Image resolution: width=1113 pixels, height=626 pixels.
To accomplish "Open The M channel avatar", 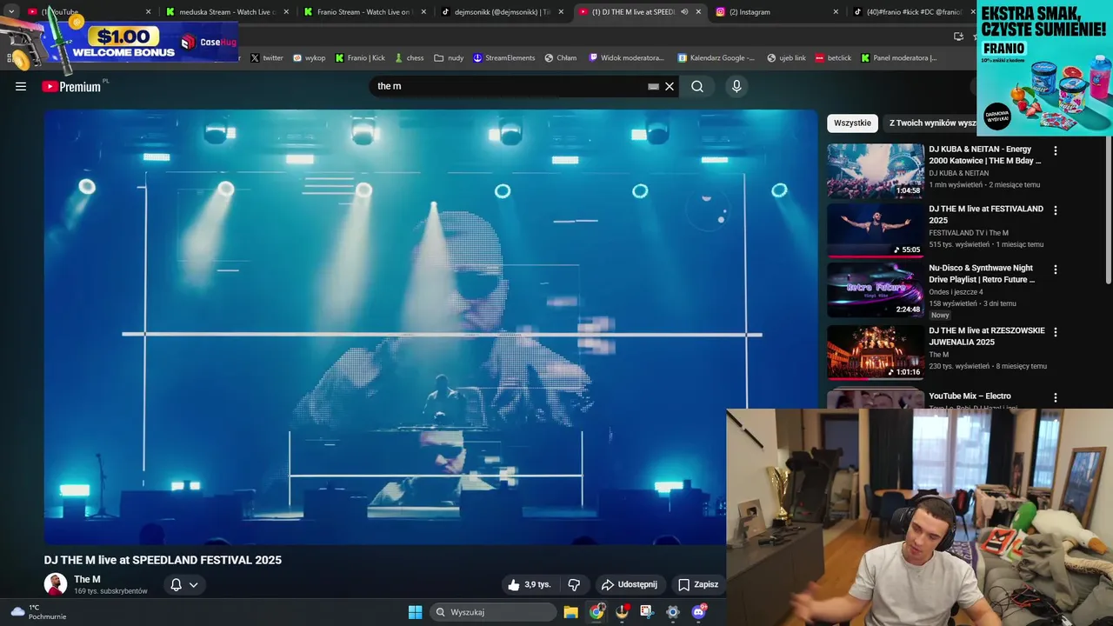I will tap(56, 584).
